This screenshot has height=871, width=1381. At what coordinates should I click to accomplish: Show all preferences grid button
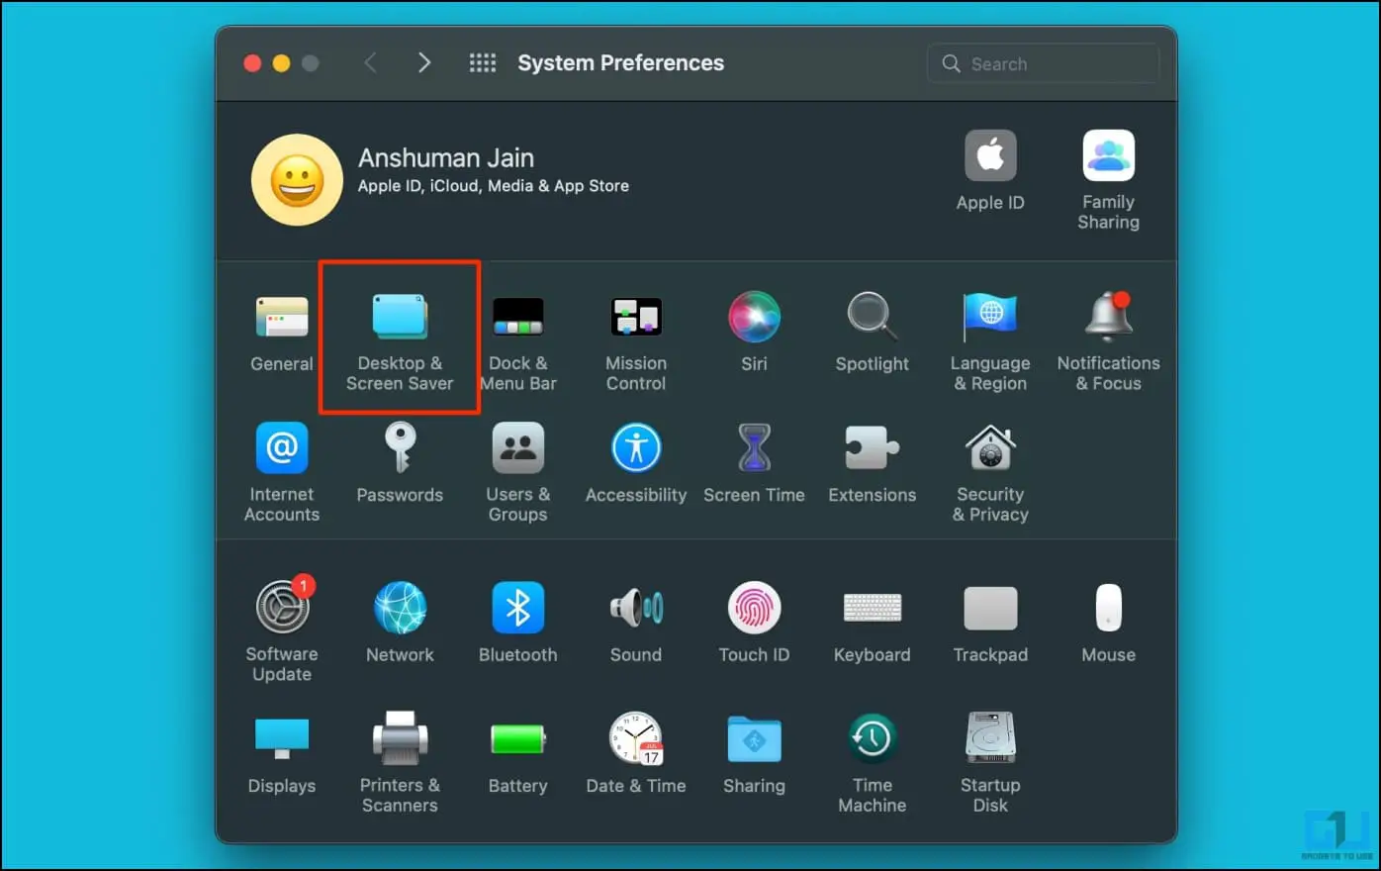(x=483, y=63)
